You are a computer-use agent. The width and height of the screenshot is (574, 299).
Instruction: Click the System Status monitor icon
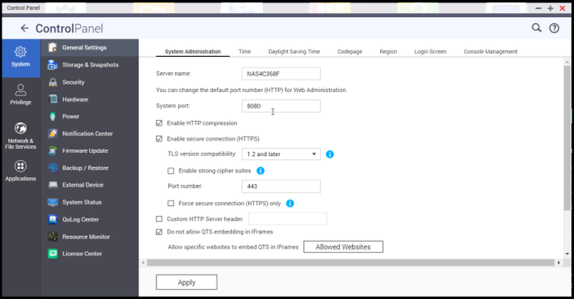point(53,202)
